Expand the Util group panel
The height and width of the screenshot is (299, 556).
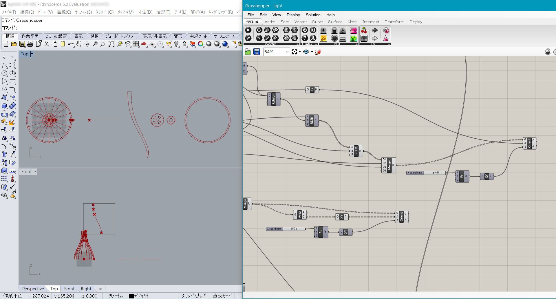pos(389,44)
